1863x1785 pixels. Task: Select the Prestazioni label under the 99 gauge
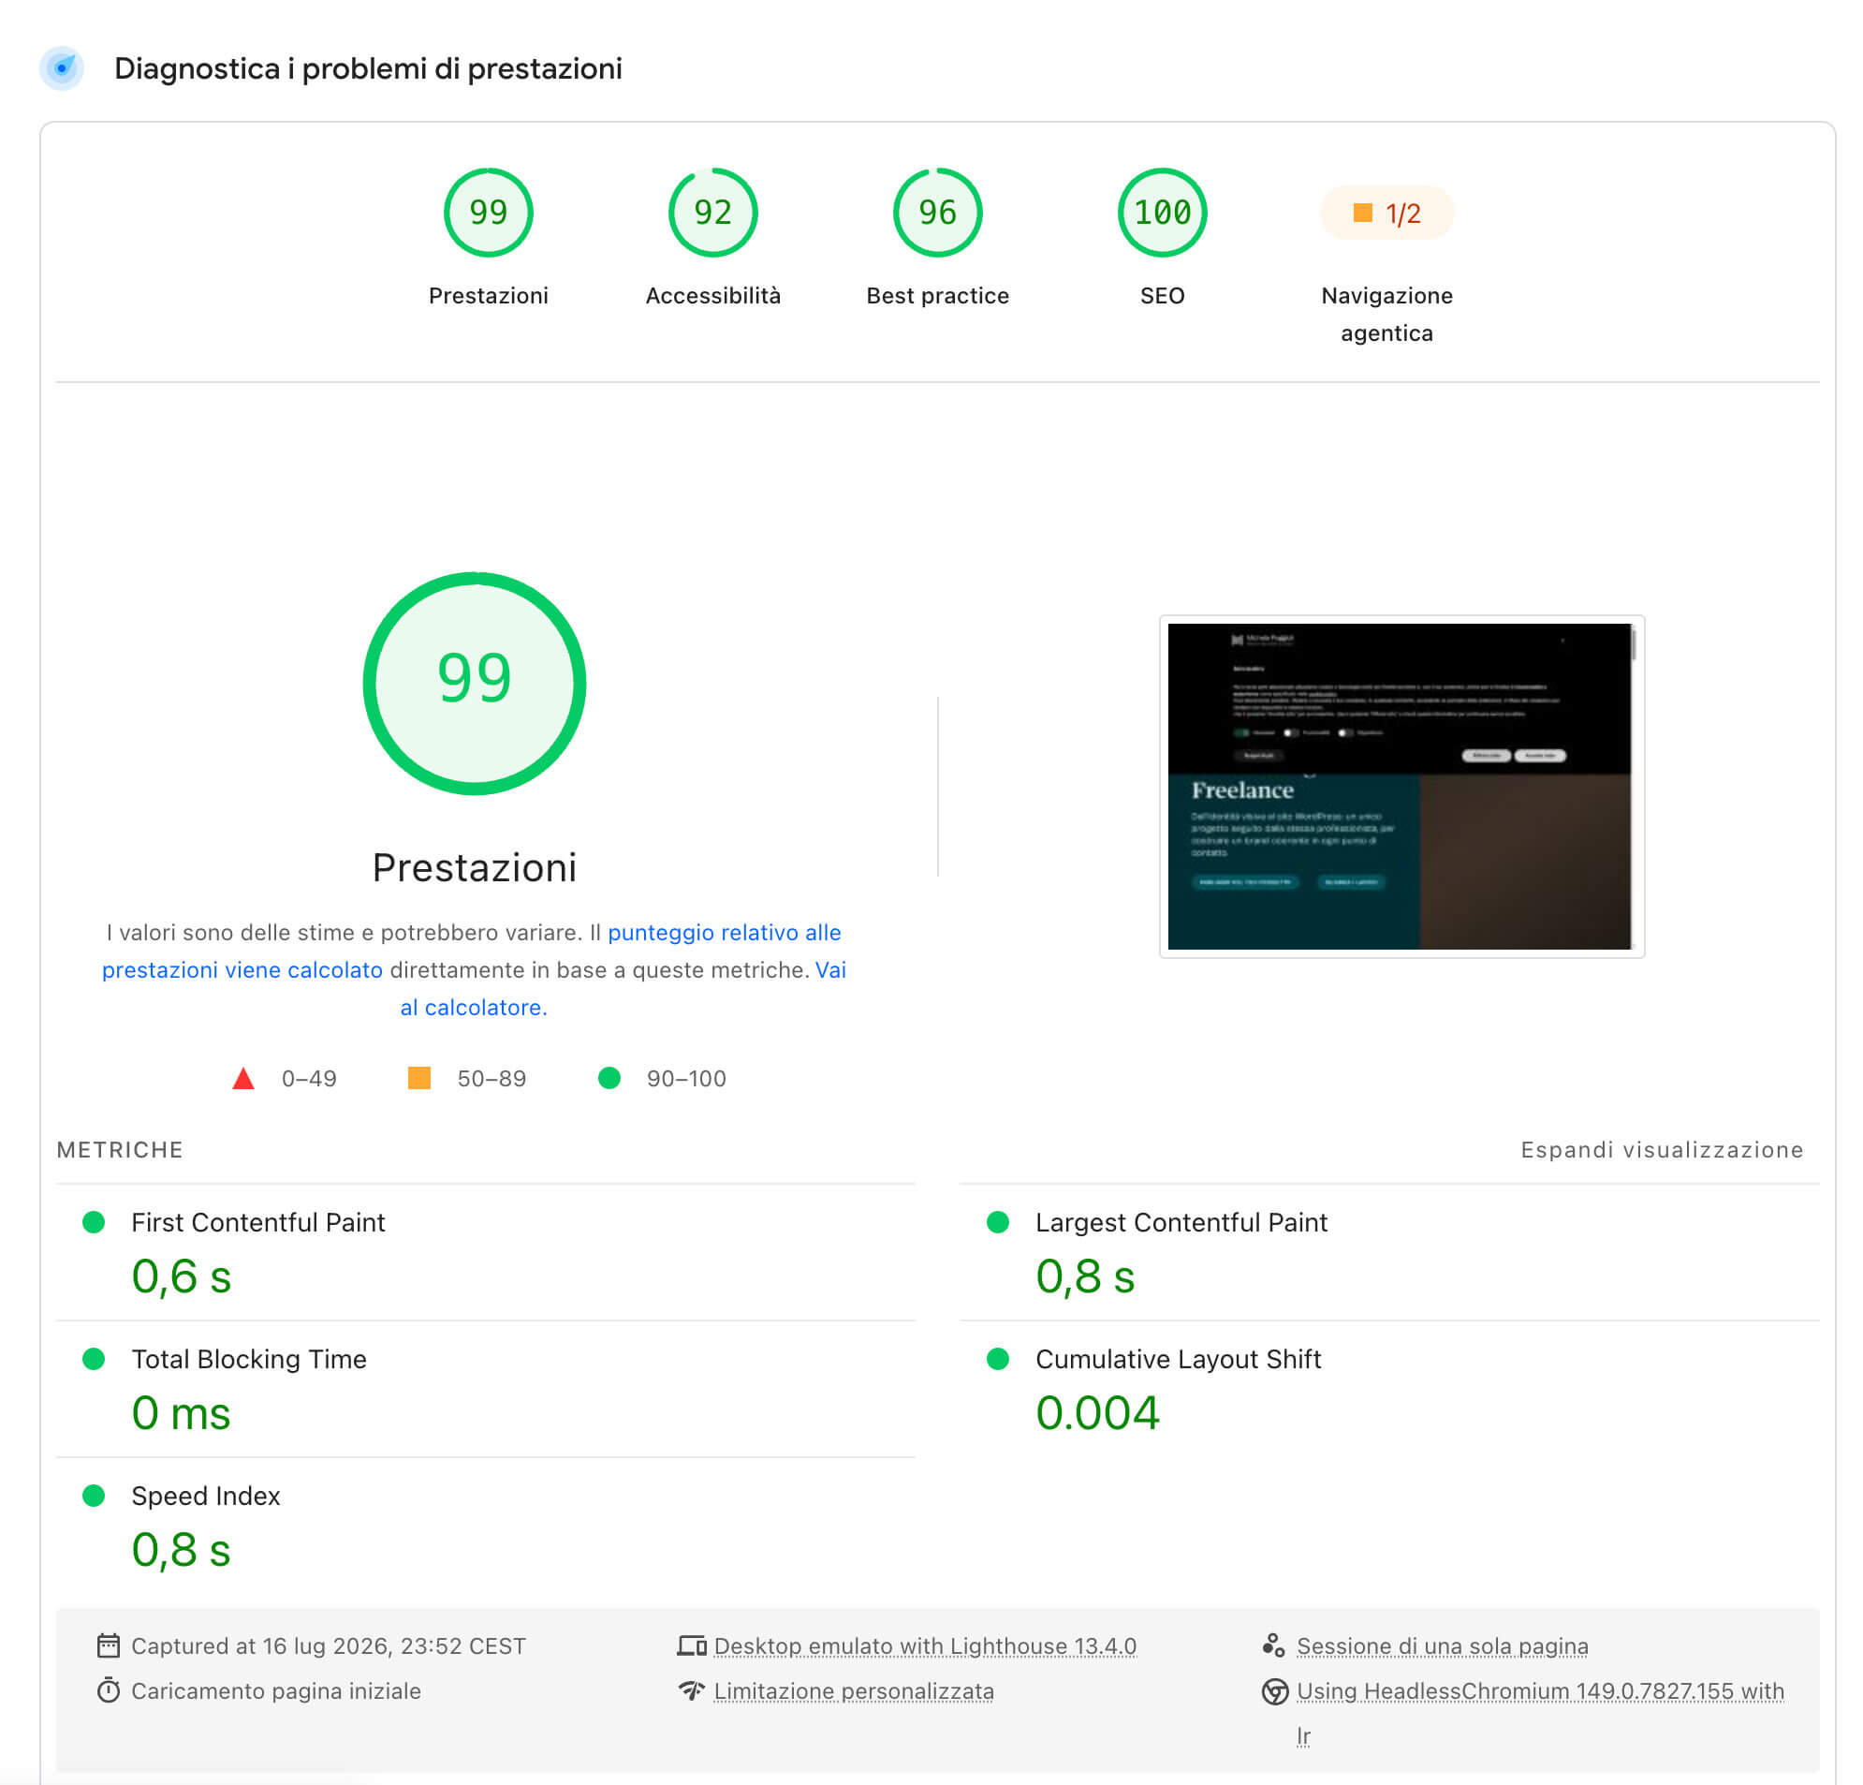[x=489, y=296]
